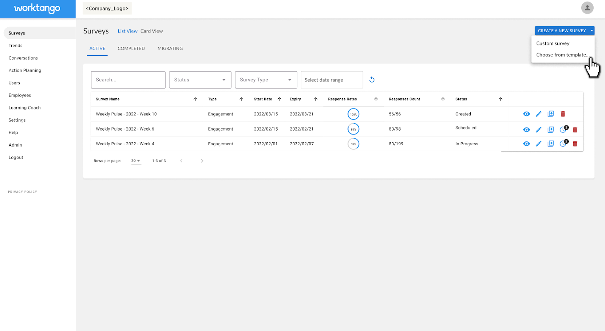Sort by Start Date arrow

click(279, 99)
